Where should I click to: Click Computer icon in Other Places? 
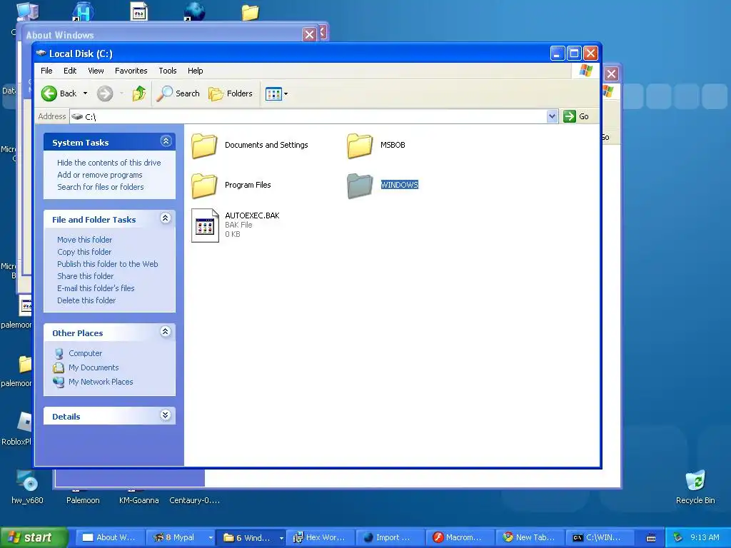pyautogui.click(x=59, y=354)
